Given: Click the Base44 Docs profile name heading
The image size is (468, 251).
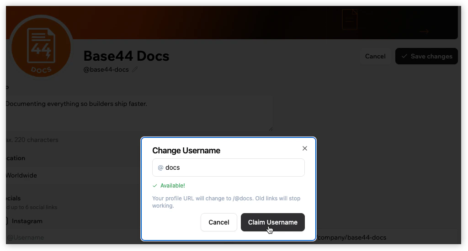Looking at the screenshot, I should coord(126,56).
